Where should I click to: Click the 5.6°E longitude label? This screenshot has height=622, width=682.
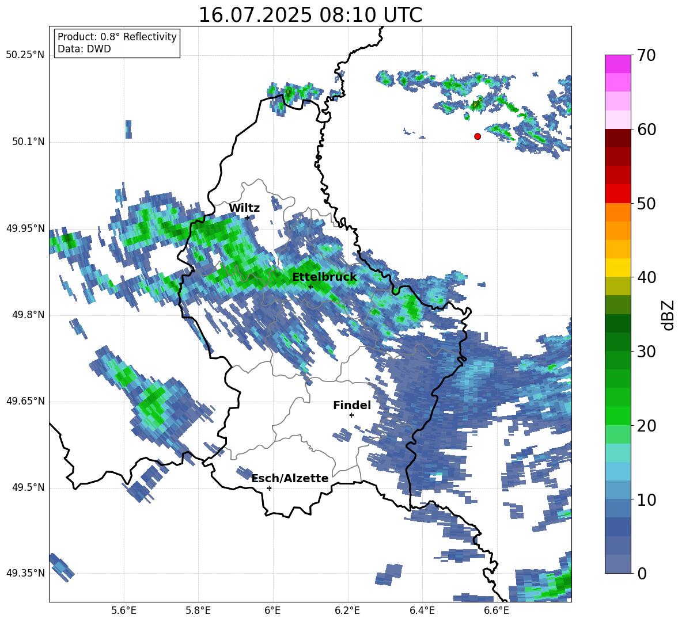[x=124, y=611]
